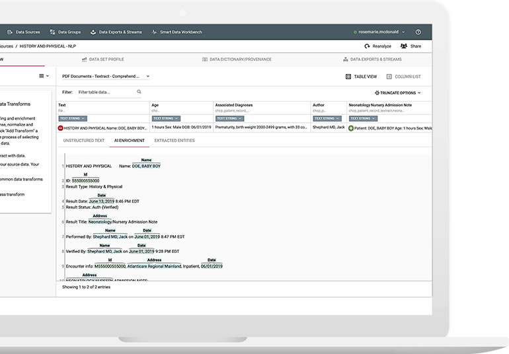Open the sidebar list menu icon
The height and width of the screenshot is (354, 509).
tap(44, 76)
